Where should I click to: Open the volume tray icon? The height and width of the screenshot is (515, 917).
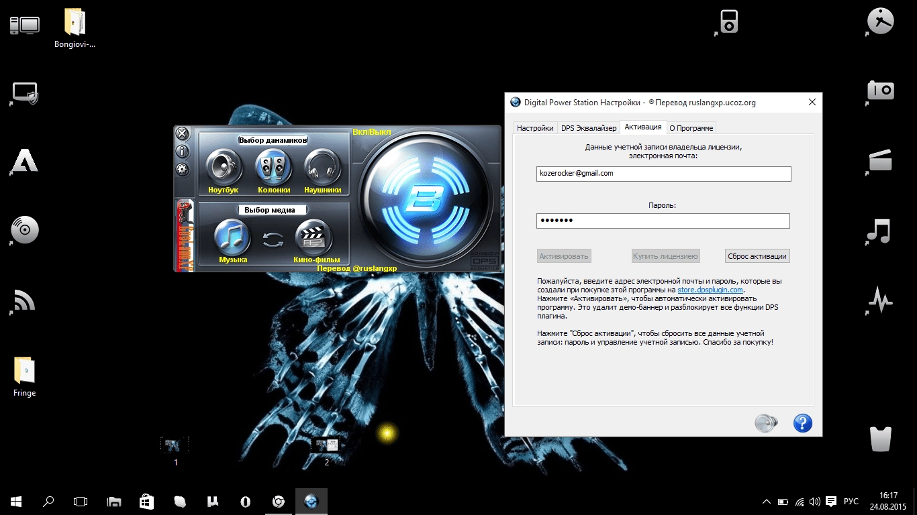[x=815, y=502]
